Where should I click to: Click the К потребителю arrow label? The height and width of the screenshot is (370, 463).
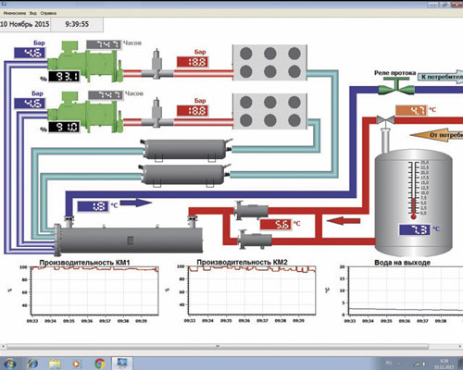(x=441, y=77)
